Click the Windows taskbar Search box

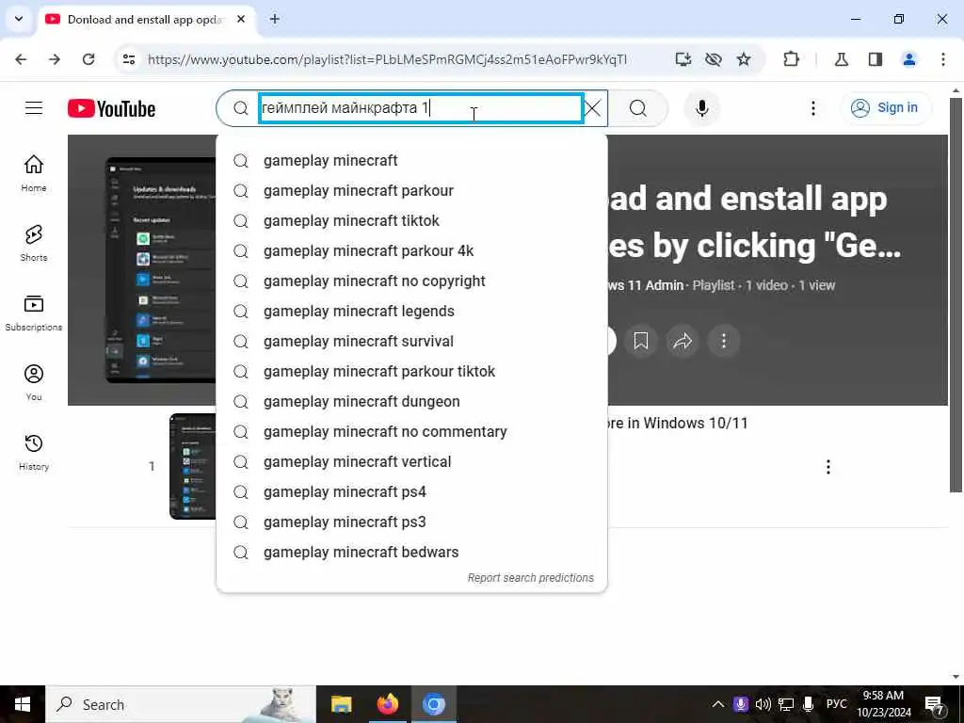(181, 704)
